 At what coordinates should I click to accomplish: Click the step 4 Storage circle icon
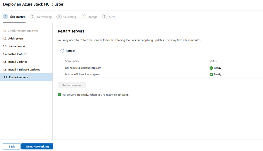click(83, 17)
